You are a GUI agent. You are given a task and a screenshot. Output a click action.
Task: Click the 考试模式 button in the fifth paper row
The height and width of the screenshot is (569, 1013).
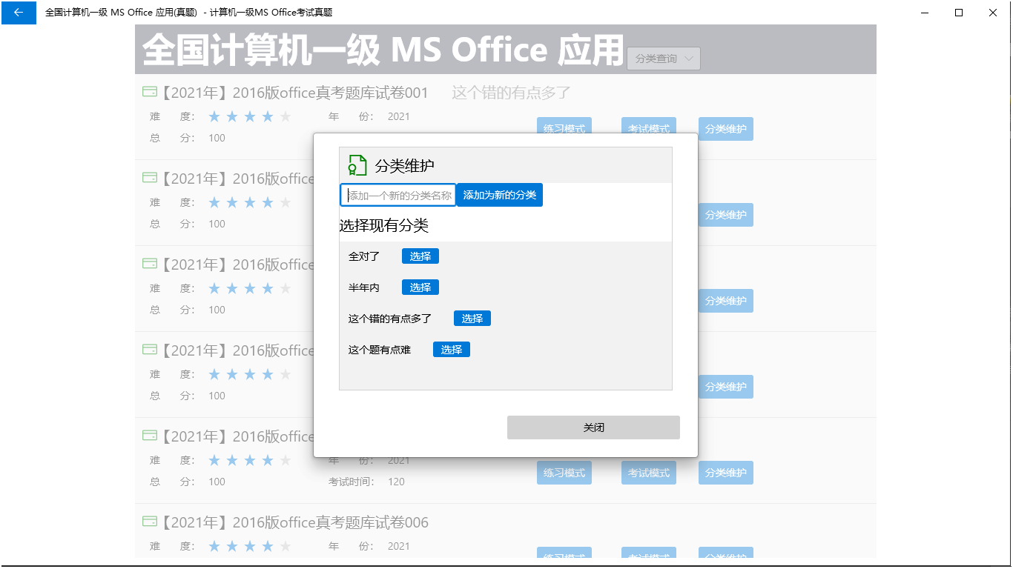(x=649, y=473)
